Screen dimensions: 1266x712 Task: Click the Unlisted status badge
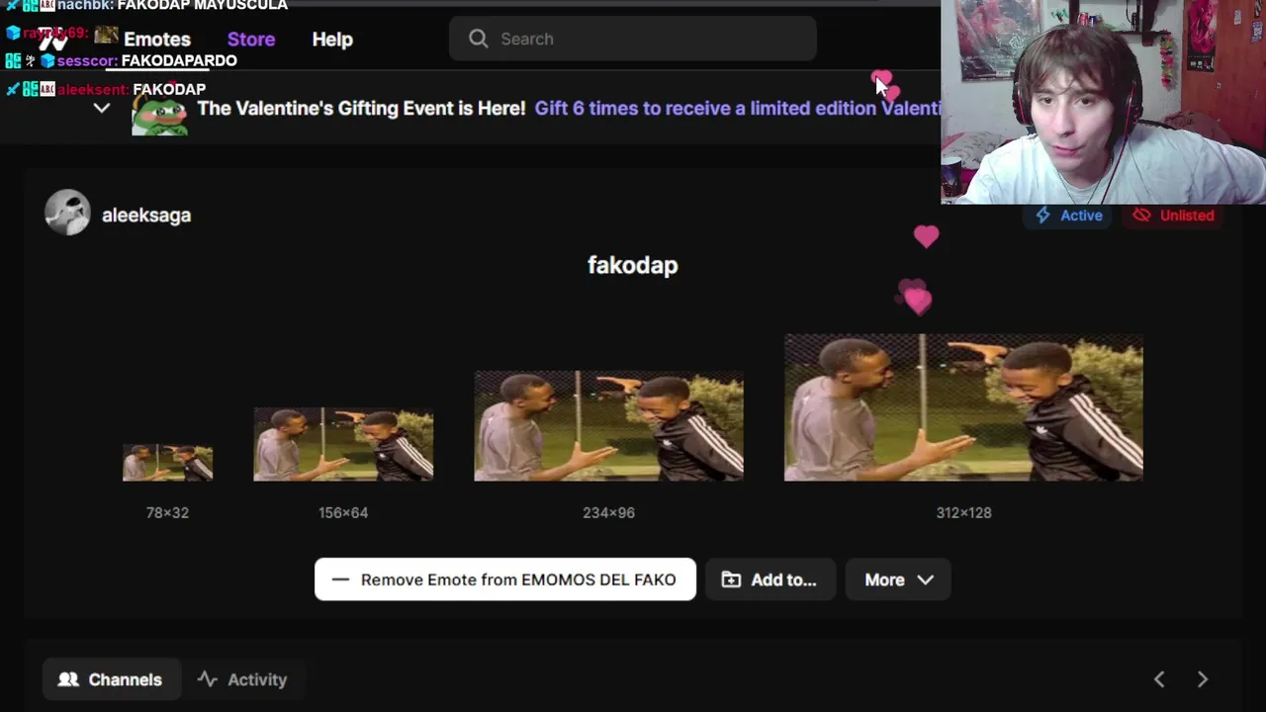(1173, 215)
